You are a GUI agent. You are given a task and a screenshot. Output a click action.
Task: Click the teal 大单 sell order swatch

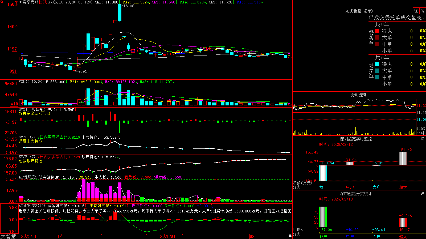pyautogui.click(x=377, y=71)
